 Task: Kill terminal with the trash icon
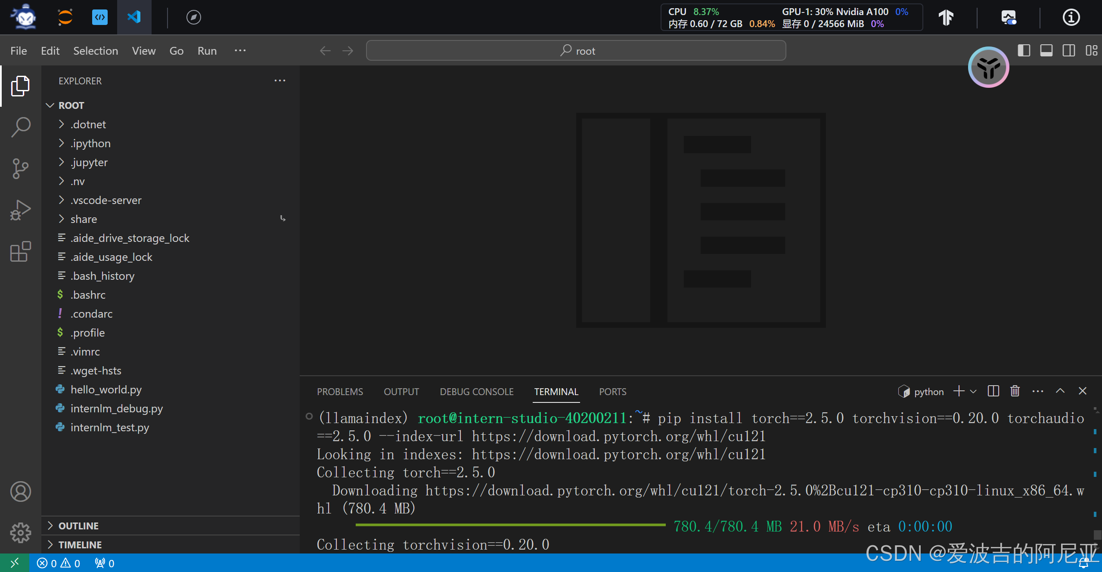click(1015, 391)
